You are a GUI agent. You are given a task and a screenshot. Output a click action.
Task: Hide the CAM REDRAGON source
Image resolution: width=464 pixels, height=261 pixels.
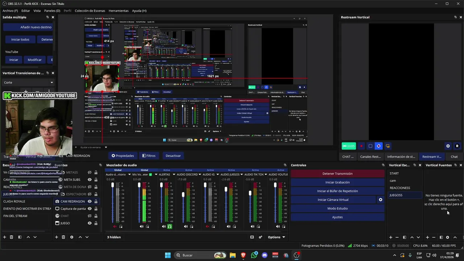tap(90, 201)
